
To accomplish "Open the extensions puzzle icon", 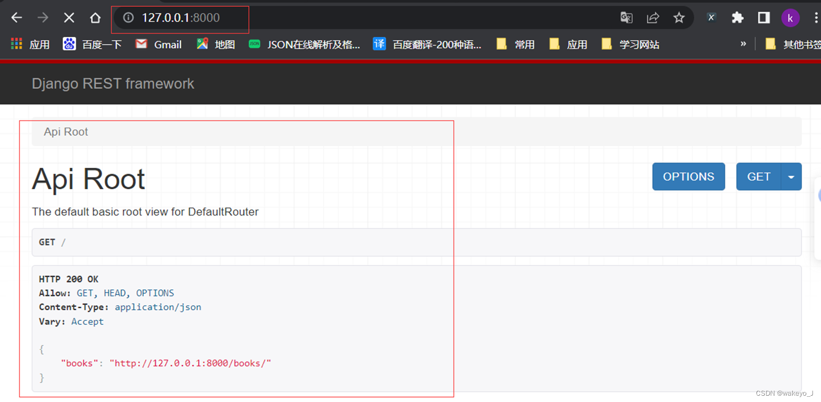I will click(x=738, y=18).
